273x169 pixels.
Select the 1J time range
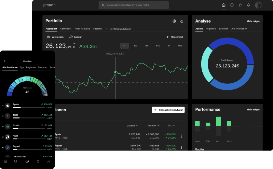(169, 46)
